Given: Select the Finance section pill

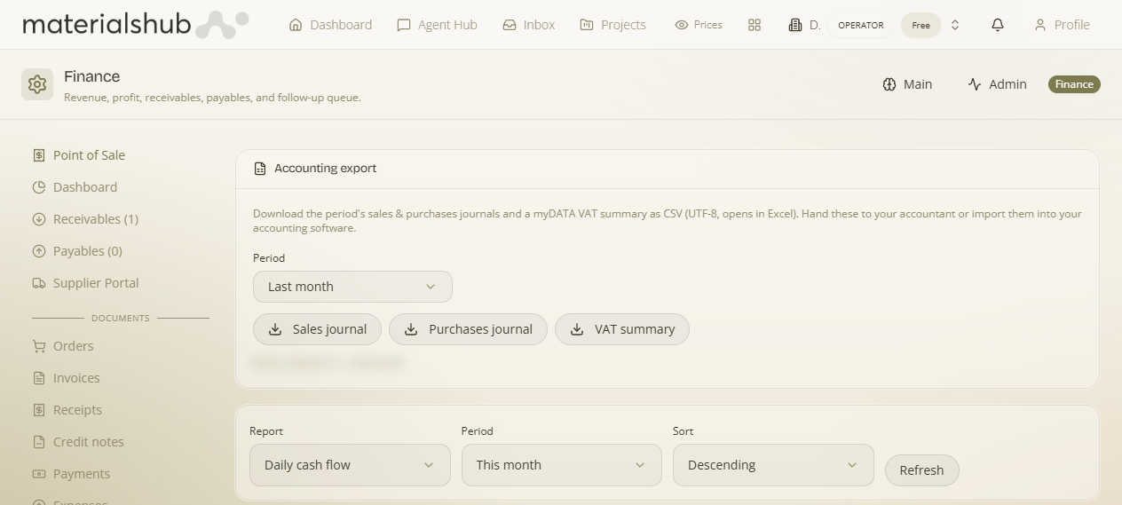Looking at the screenshot, I should [1074, 84].
